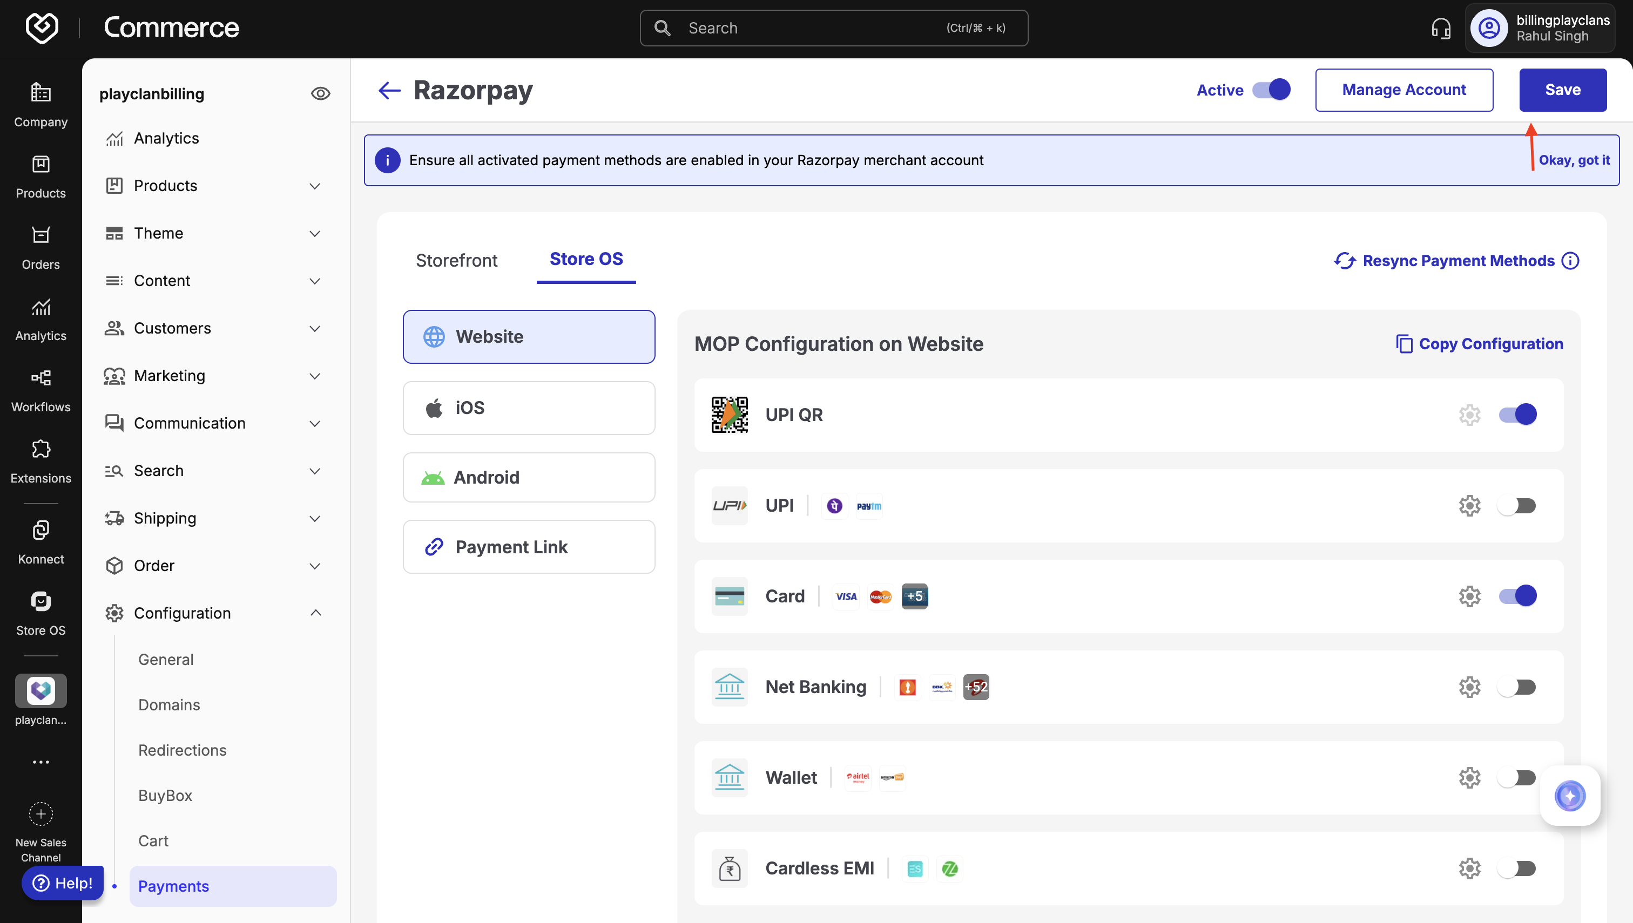Click the Save button
Image resolution: width=1633 pixels, height=923 pixels.
pyautogui.click(x=1562, y=90)
